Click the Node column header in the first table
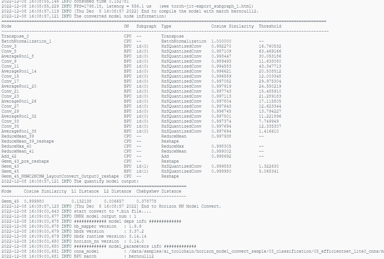Image resolution: width=384 pixels, height=259 pixels. click(x=6, y=26)
